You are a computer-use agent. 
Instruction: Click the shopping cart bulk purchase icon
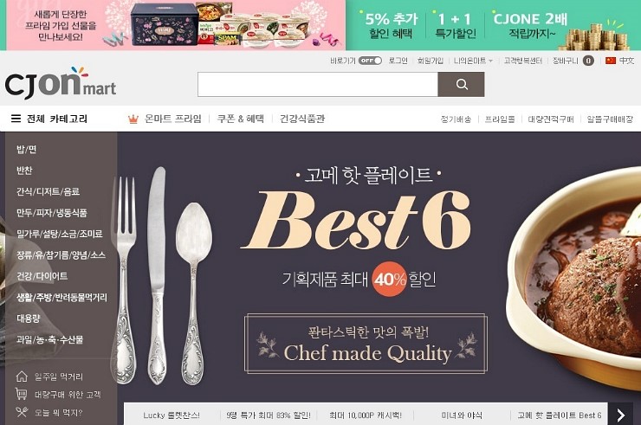tap(22, 394)
